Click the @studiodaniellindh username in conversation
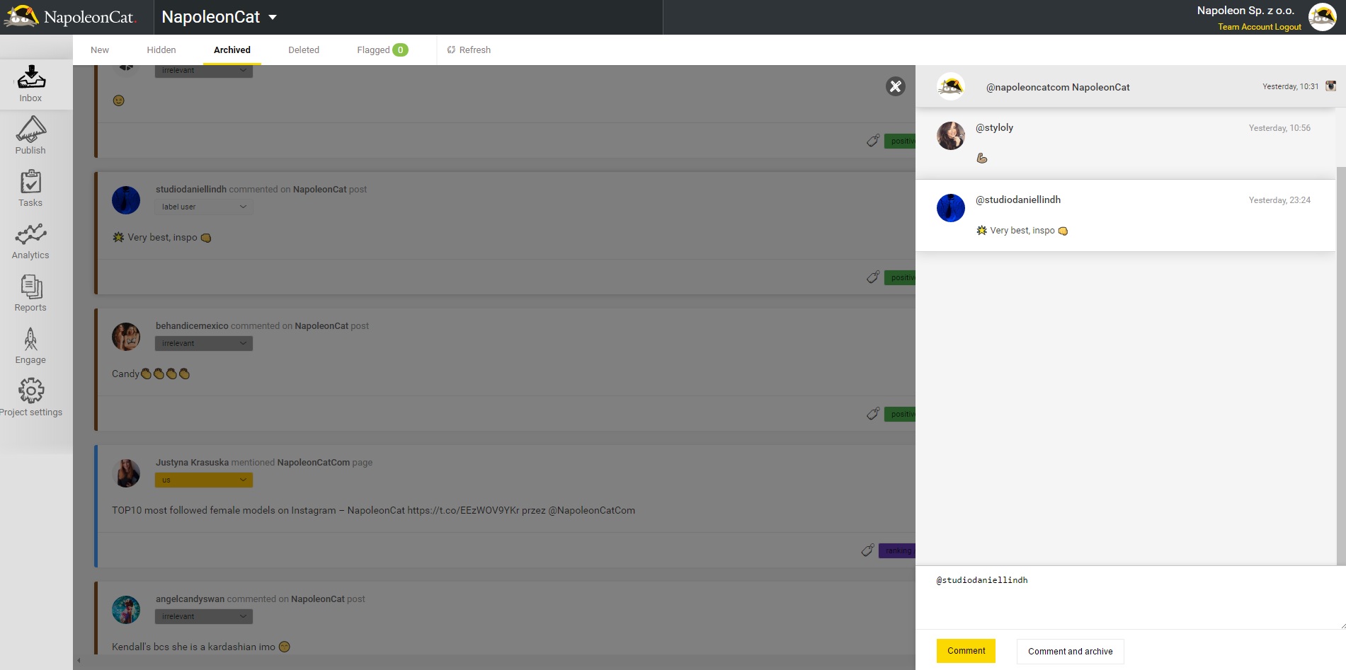Screen dimensions: 1346x670 [1018, 200]
